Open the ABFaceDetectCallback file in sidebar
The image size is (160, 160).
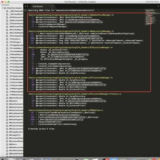(x=16, y=113)
